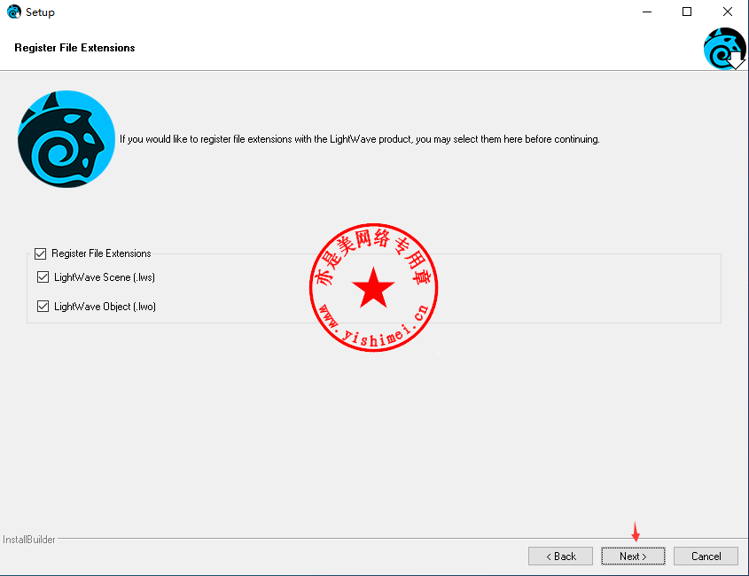Click the 'LightWave Scene (.lws)' label text

point(105,277)
